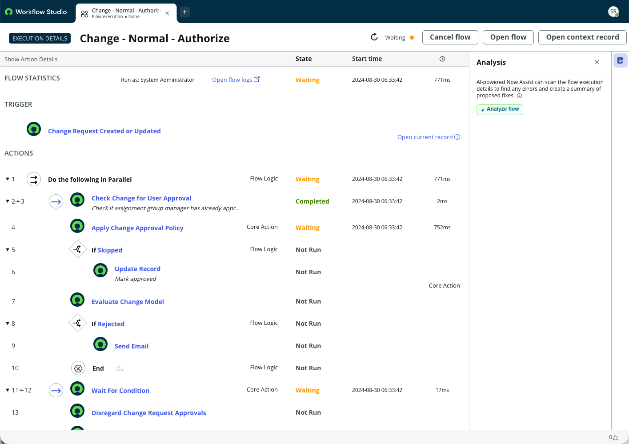The width and height of the screenshot is (629, 444).
Task: Click the Workflow Studio logo icon
Action: tap(8, 12)
